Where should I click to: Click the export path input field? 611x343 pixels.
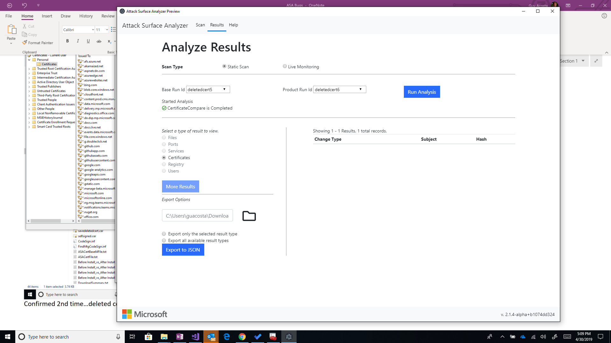tap(197, 215)
